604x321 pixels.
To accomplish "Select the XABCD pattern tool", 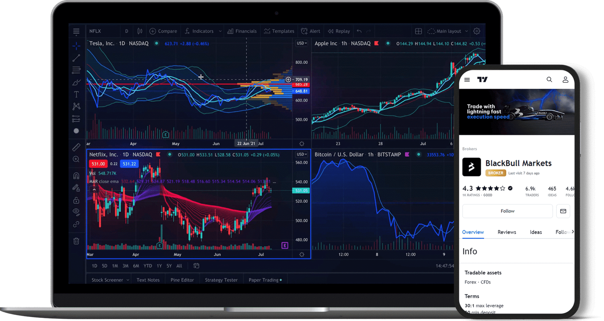I will click(76, 106).
